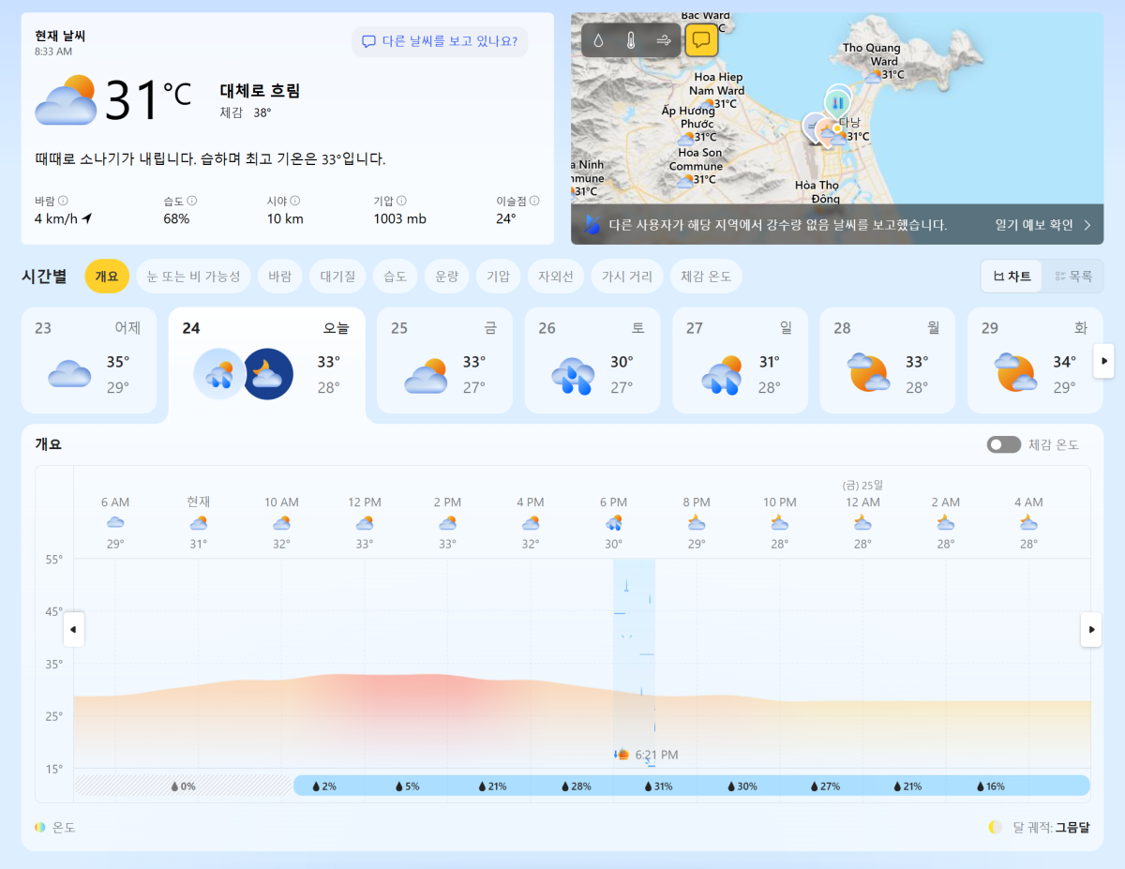The image size is (1125, 869).
Task: Click the Hoa Hiep Nam Ward weather marker
Action: [x=708, y=105]
